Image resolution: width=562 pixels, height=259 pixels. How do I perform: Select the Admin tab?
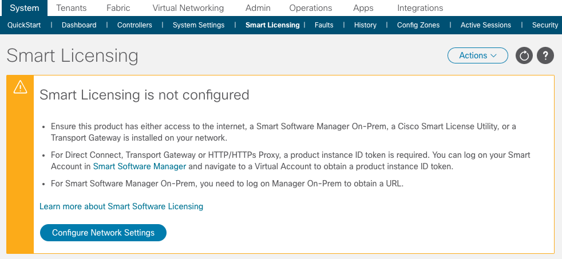[258, 8]
